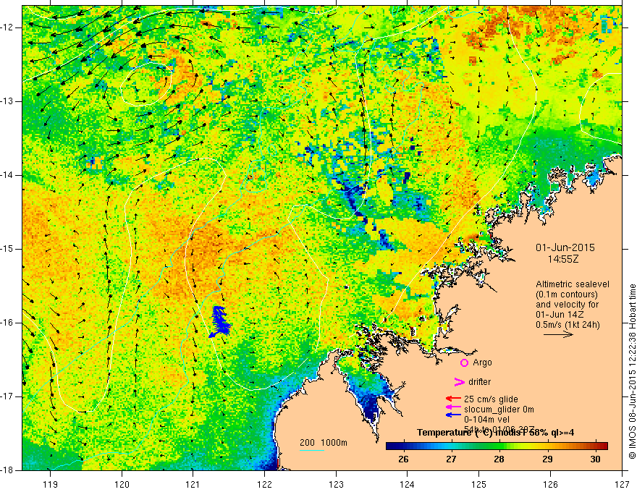Click the blue 0-104m vel legend arrow
This screenshot has height=492, width=637.
click(x=453, y=415)
